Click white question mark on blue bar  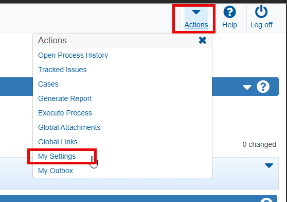click(x=263, y=87)
